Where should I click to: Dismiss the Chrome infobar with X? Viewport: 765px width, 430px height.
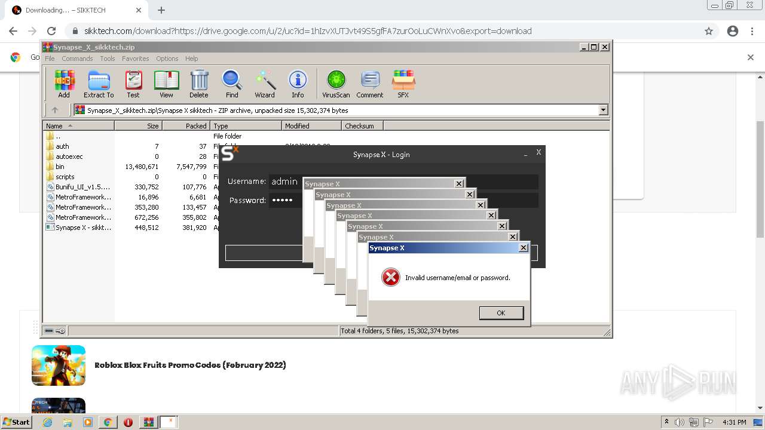click(751, 57)
